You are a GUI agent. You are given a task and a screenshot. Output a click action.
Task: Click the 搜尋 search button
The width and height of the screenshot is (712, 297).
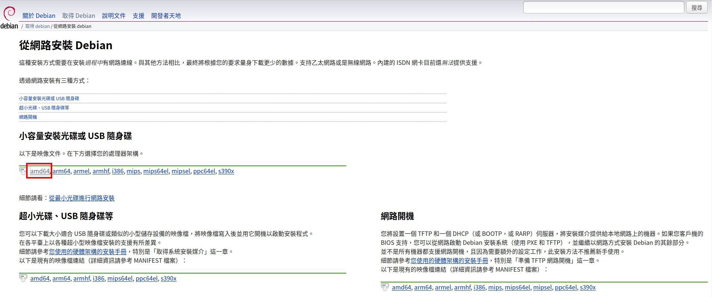(x=697, y=7)
